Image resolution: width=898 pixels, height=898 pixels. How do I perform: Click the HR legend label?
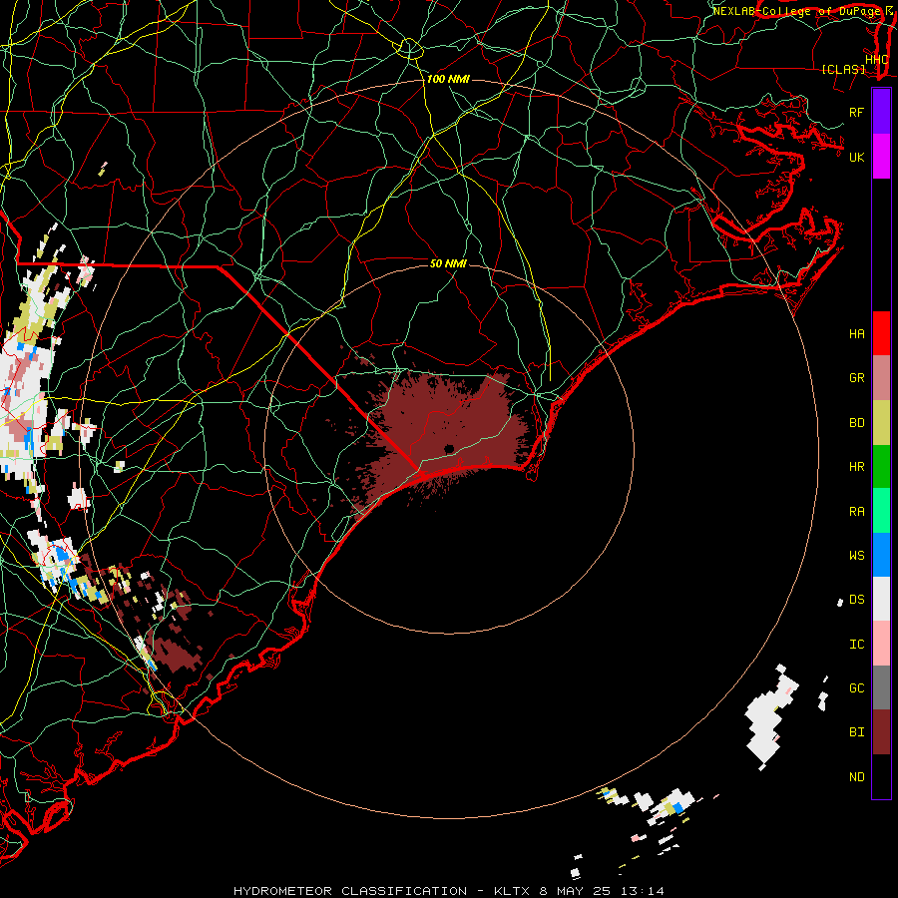click(857, 467)
